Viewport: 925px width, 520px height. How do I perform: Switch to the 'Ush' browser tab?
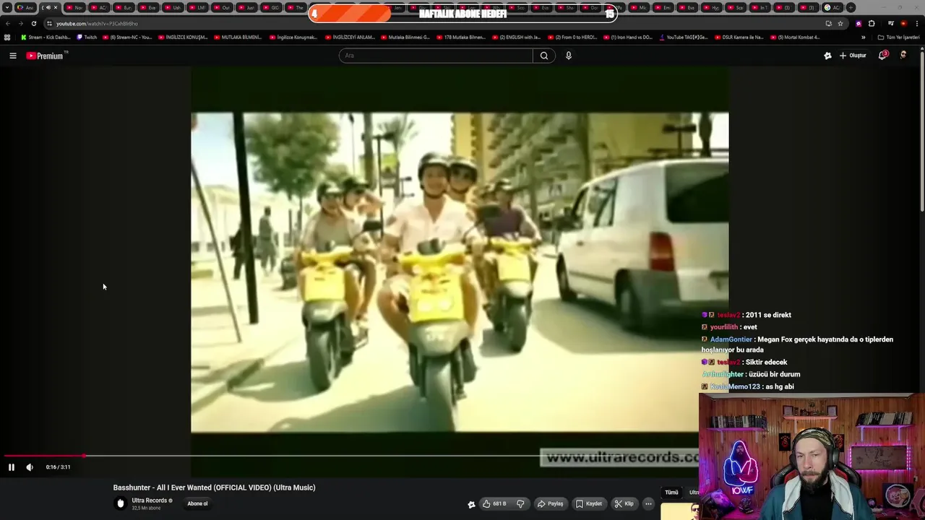pos(173,8)
